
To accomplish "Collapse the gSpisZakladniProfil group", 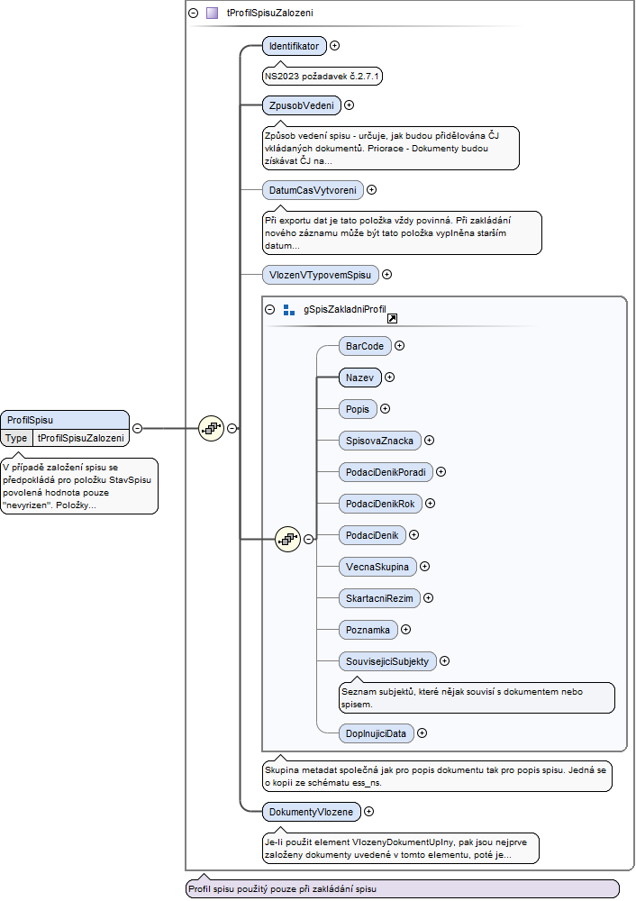I will coord(270,309).
